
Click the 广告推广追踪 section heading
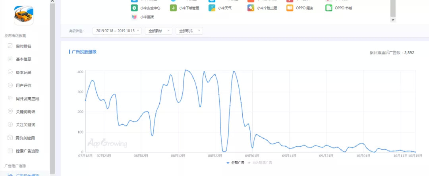[15, 166]
